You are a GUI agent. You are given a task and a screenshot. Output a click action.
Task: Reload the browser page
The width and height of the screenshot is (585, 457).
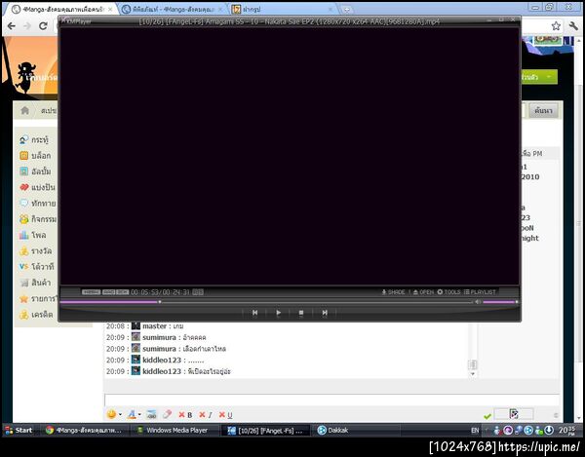point(43,26)
